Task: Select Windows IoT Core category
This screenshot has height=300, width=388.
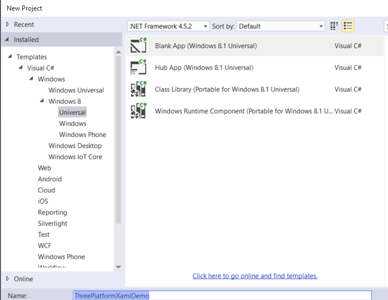Action: pyautogui.click(x=75, y=157)
